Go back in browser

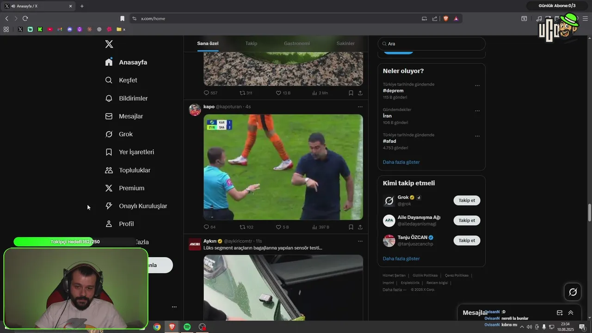point(6,18)
